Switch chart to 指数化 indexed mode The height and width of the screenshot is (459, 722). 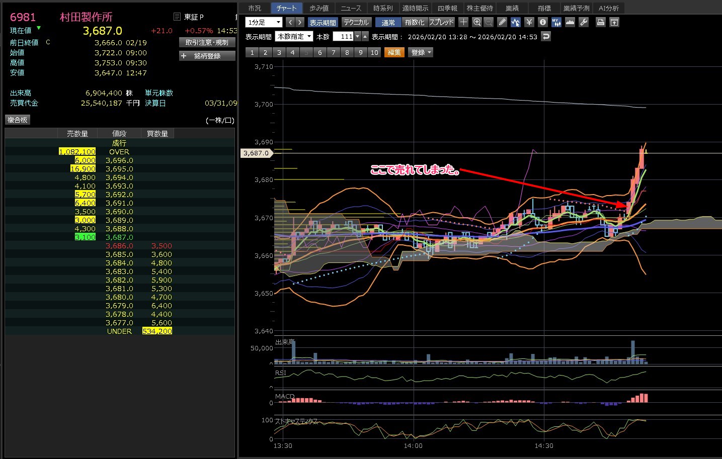pyautogui.click(x=415, y=22)
